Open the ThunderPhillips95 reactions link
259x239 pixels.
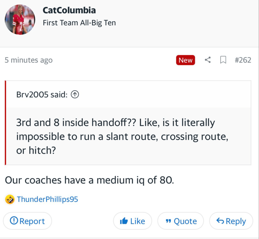click(x=48, y=199)
